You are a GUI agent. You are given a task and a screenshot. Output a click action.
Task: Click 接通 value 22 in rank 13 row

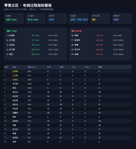[61, 121]
